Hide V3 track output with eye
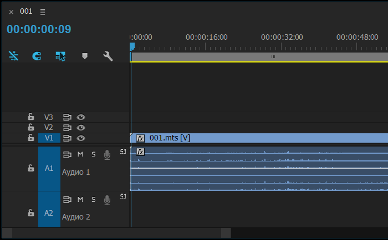This screenshot has height=240, width=388. click(x=81, y=117)
